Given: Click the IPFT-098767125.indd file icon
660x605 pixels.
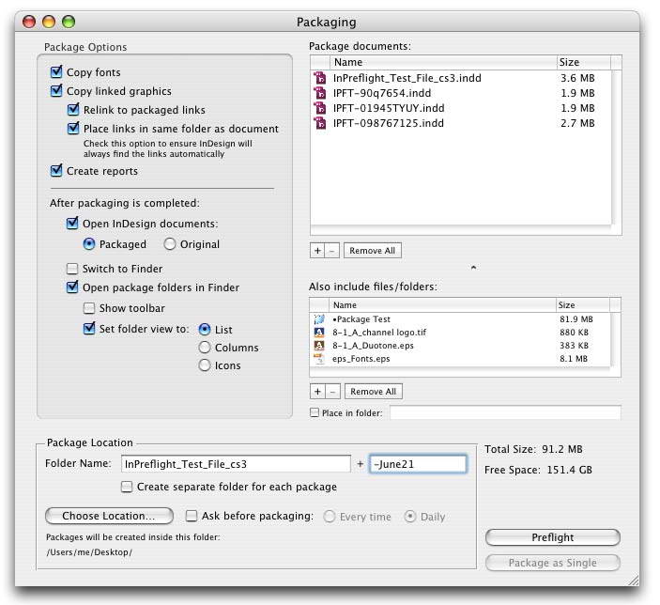Looking at the screenshot, I should tap(320, 123).
